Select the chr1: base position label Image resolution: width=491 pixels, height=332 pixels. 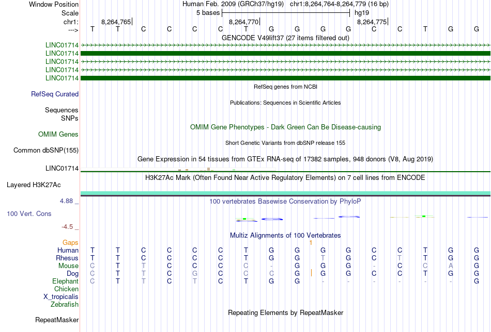[x=71, y=22]
